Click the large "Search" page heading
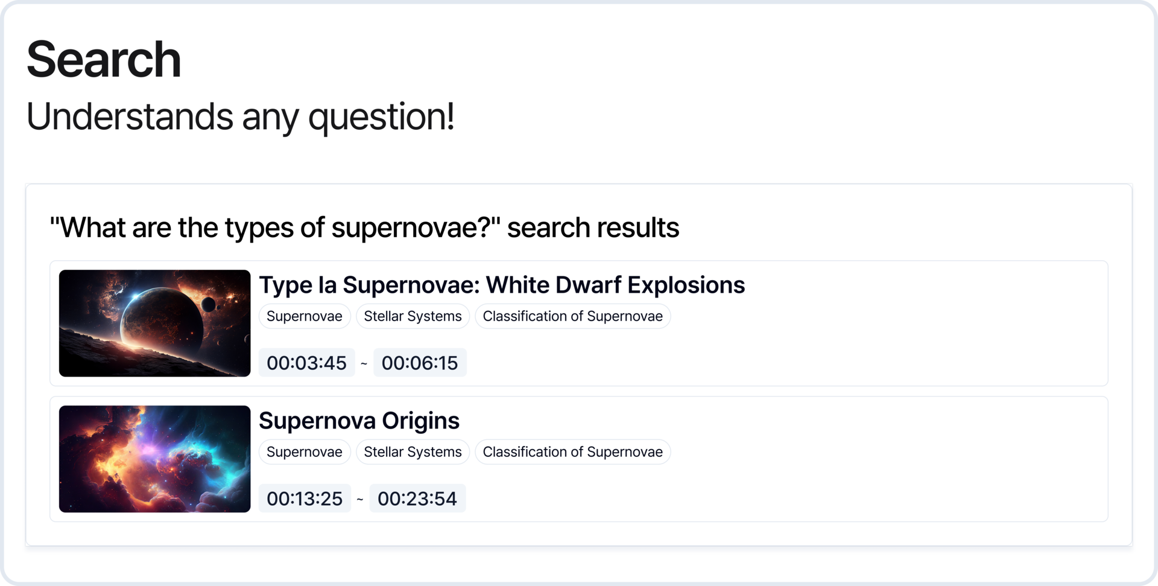 (x=104, y=59)
